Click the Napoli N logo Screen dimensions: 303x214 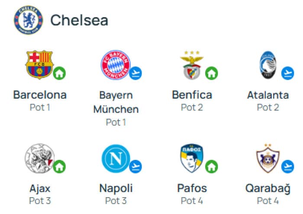click(x=116, y=159)
